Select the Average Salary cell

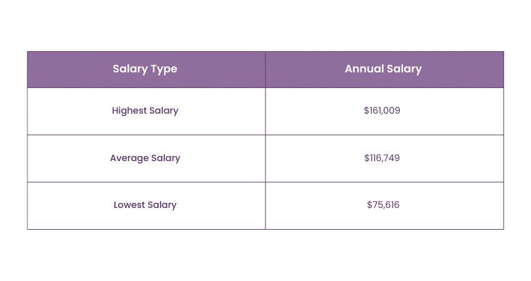[145, 158]
